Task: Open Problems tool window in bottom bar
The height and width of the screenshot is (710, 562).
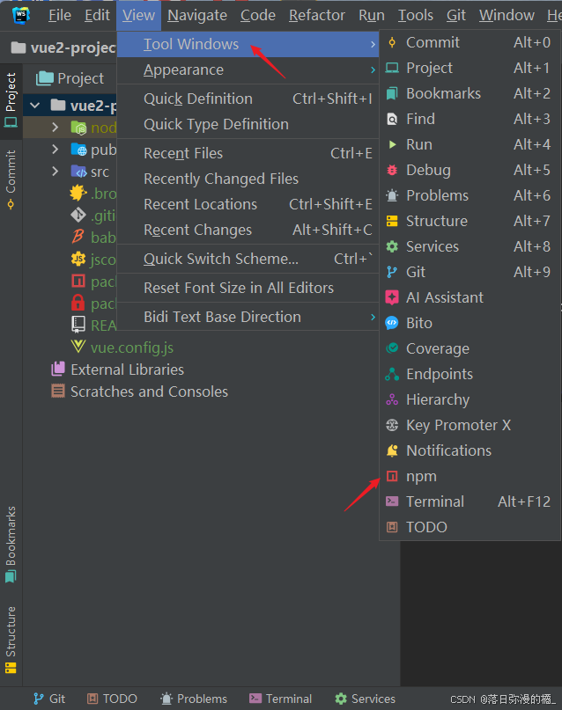Action: 194,699
